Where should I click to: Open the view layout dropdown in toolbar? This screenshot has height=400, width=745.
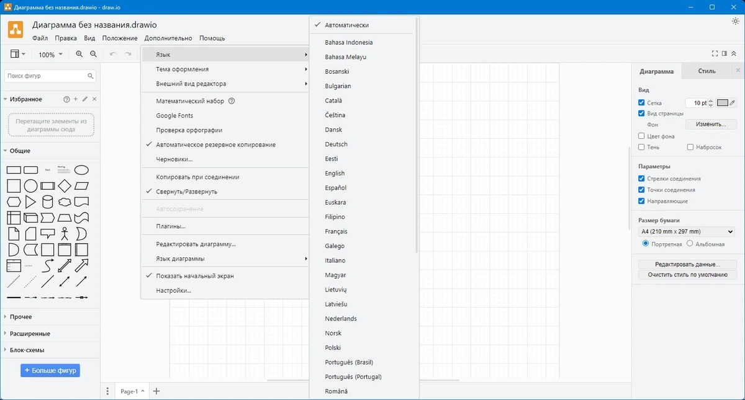[17, 55]
